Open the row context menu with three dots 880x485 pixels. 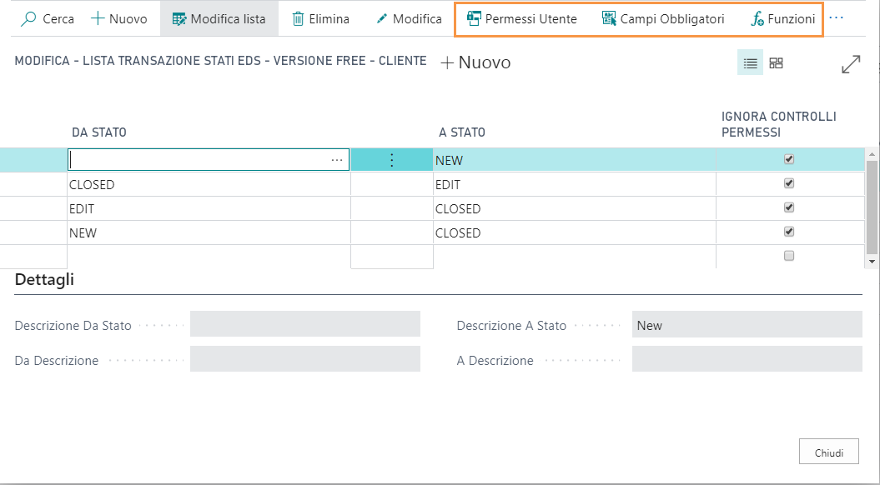point(392,160)
